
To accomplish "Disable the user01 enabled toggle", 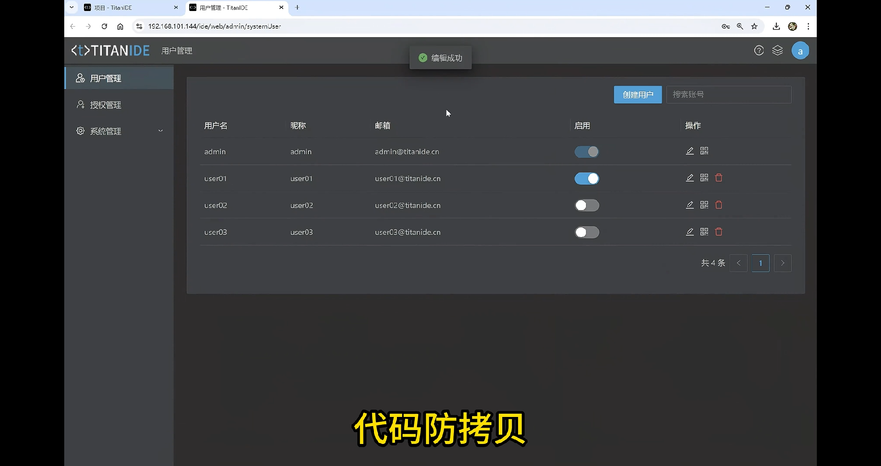I will 587,178.
